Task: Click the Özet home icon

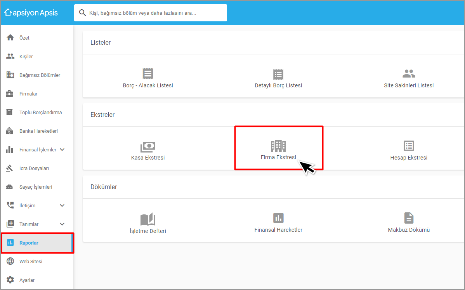Action: coord(10,38)
